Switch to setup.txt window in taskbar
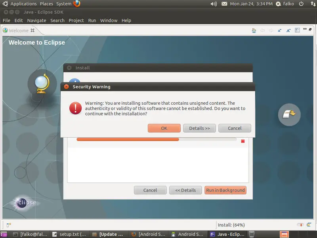This screenshot has height=238, width=317. point(69,234)
